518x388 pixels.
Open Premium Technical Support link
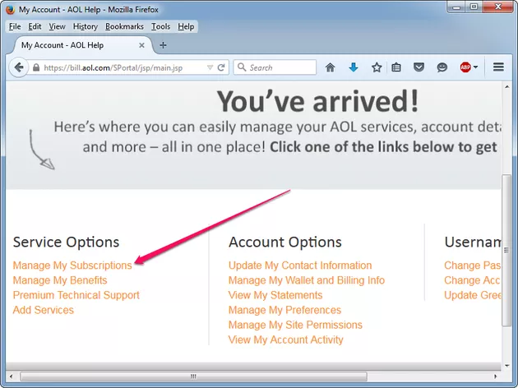coord(76,295)
